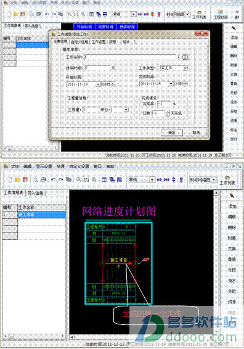
Task: Expand the 单位 dropdown in the dialog
Action: pos(126,110)
